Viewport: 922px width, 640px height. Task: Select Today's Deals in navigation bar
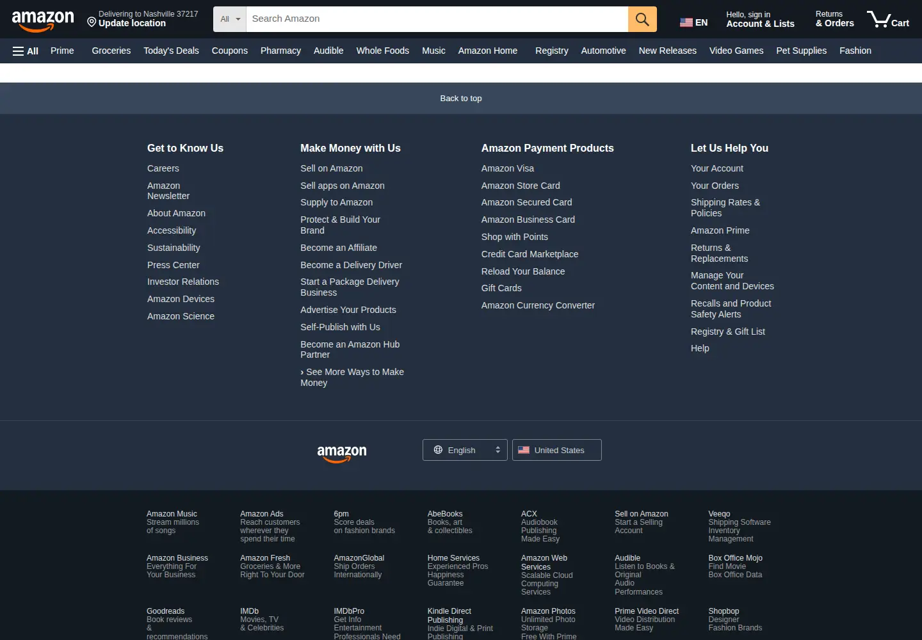(x=171, y=51)
